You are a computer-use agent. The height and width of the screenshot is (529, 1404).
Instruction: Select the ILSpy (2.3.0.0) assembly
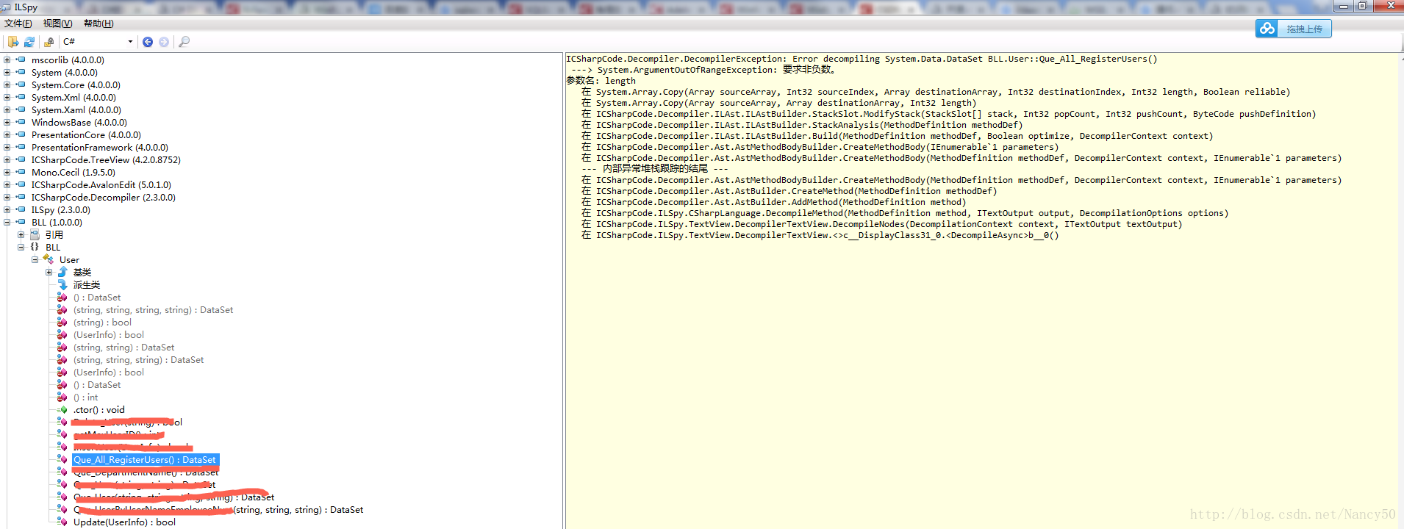coord(61,210)
